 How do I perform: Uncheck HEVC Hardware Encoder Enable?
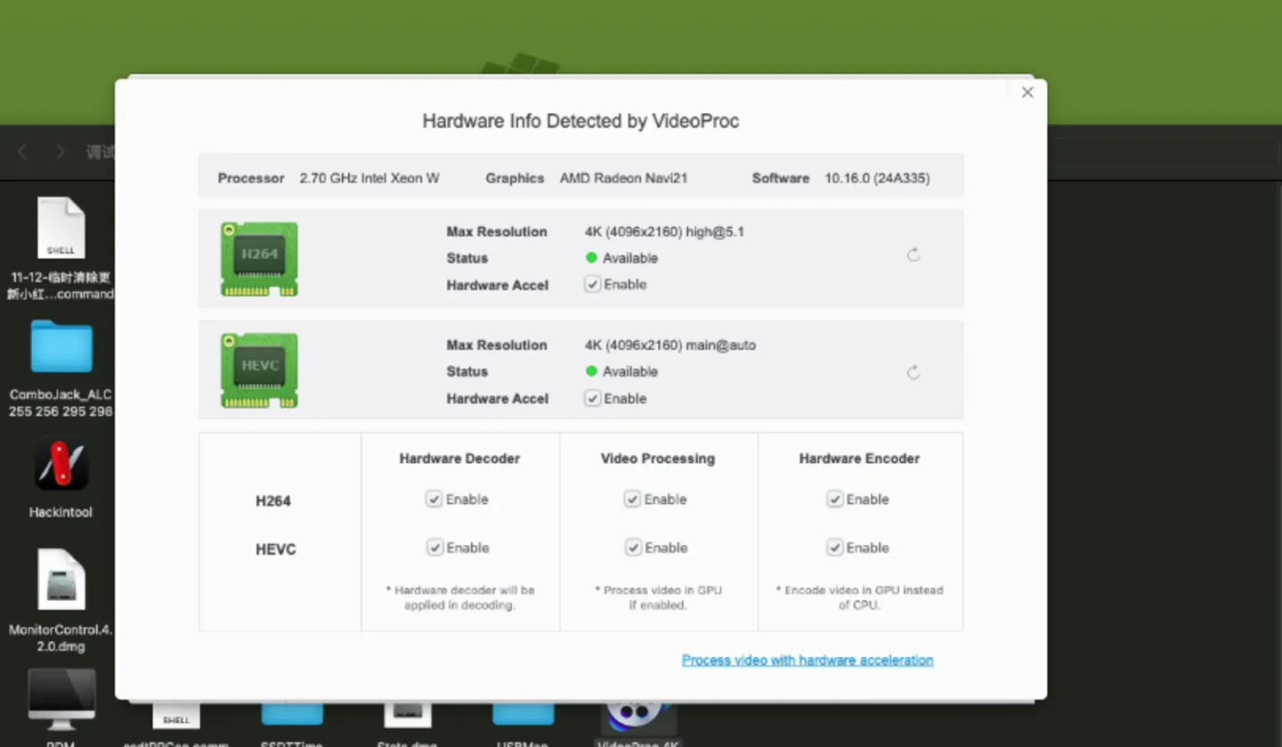pos(834,548)
